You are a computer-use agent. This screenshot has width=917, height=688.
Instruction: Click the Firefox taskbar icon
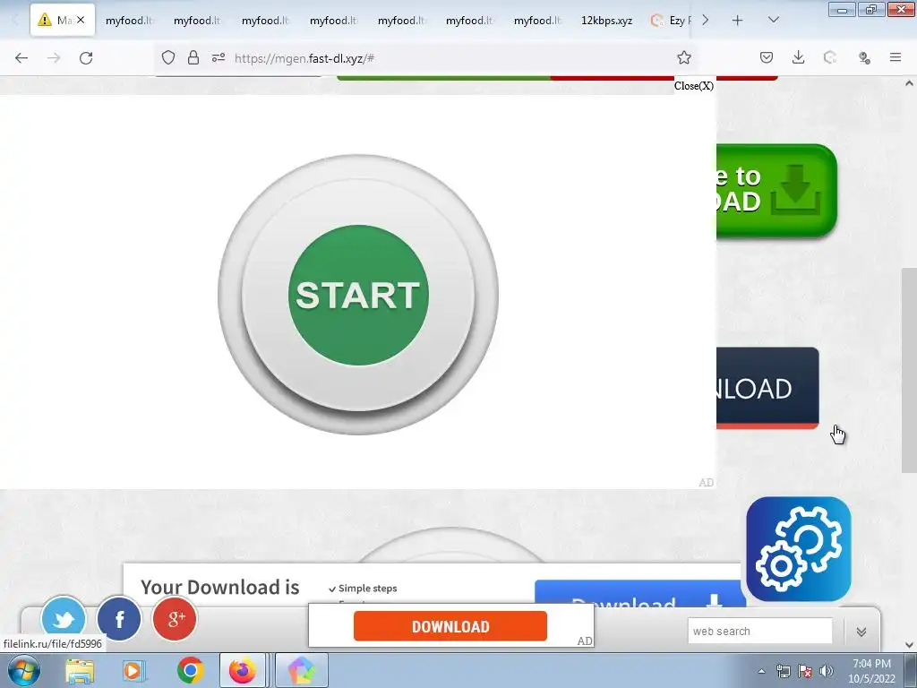click(x=242, y=670)
